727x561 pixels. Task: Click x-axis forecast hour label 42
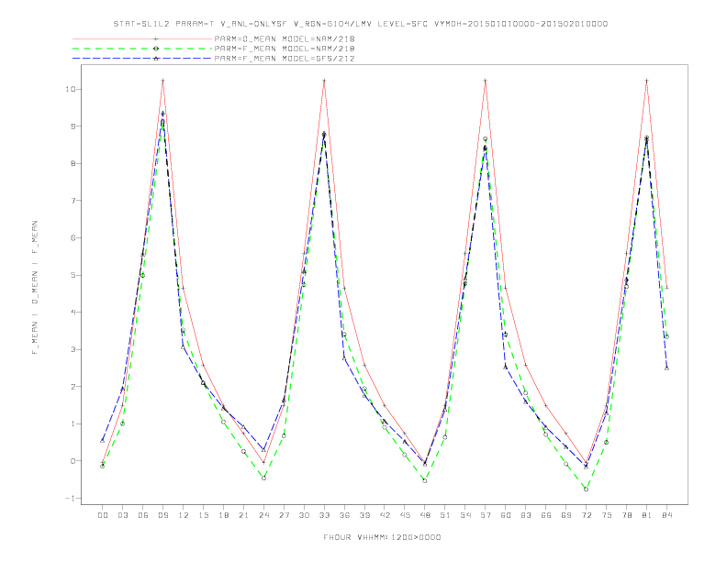point(385,515)
